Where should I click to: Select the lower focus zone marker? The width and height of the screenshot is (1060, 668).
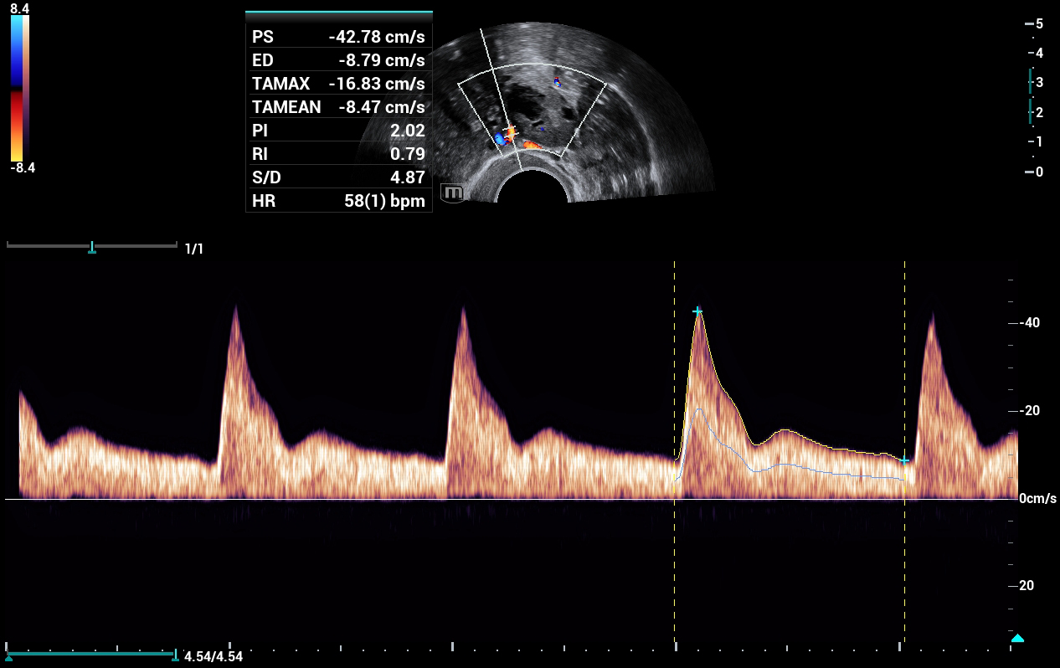(x=1031, y=111)
